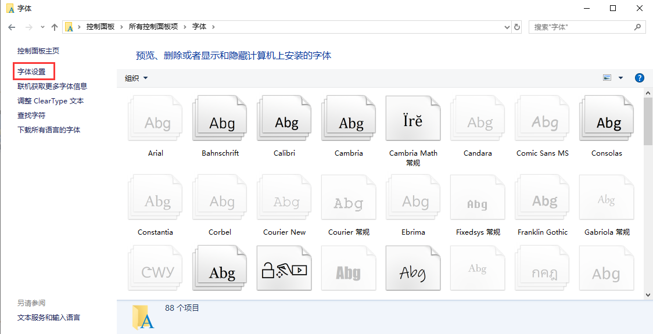Viewport: 653px width, 334px height.
Task: Click the view layout icon button
Action: tap(607, 78)
